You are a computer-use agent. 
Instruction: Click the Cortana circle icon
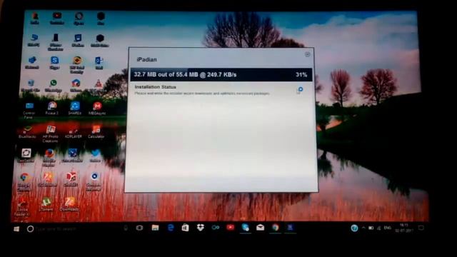pyautogui.click(x=30, y=229)
